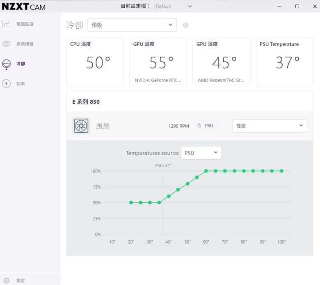Select fan curve point at 100°
The height and width of the screenshot is (285, 320).
coord(281,171)
